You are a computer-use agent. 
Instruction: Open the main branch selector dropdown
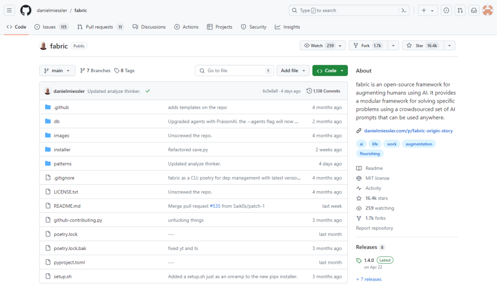point(57,71)
